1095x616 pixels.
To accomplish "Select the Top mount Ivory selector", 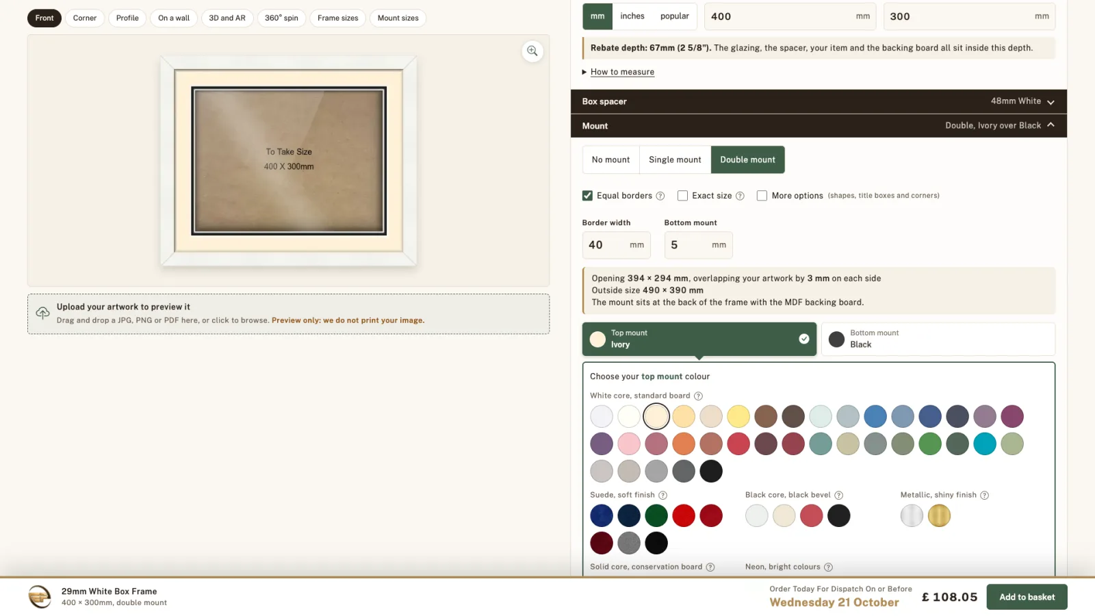I will click(x=699, y=339).
